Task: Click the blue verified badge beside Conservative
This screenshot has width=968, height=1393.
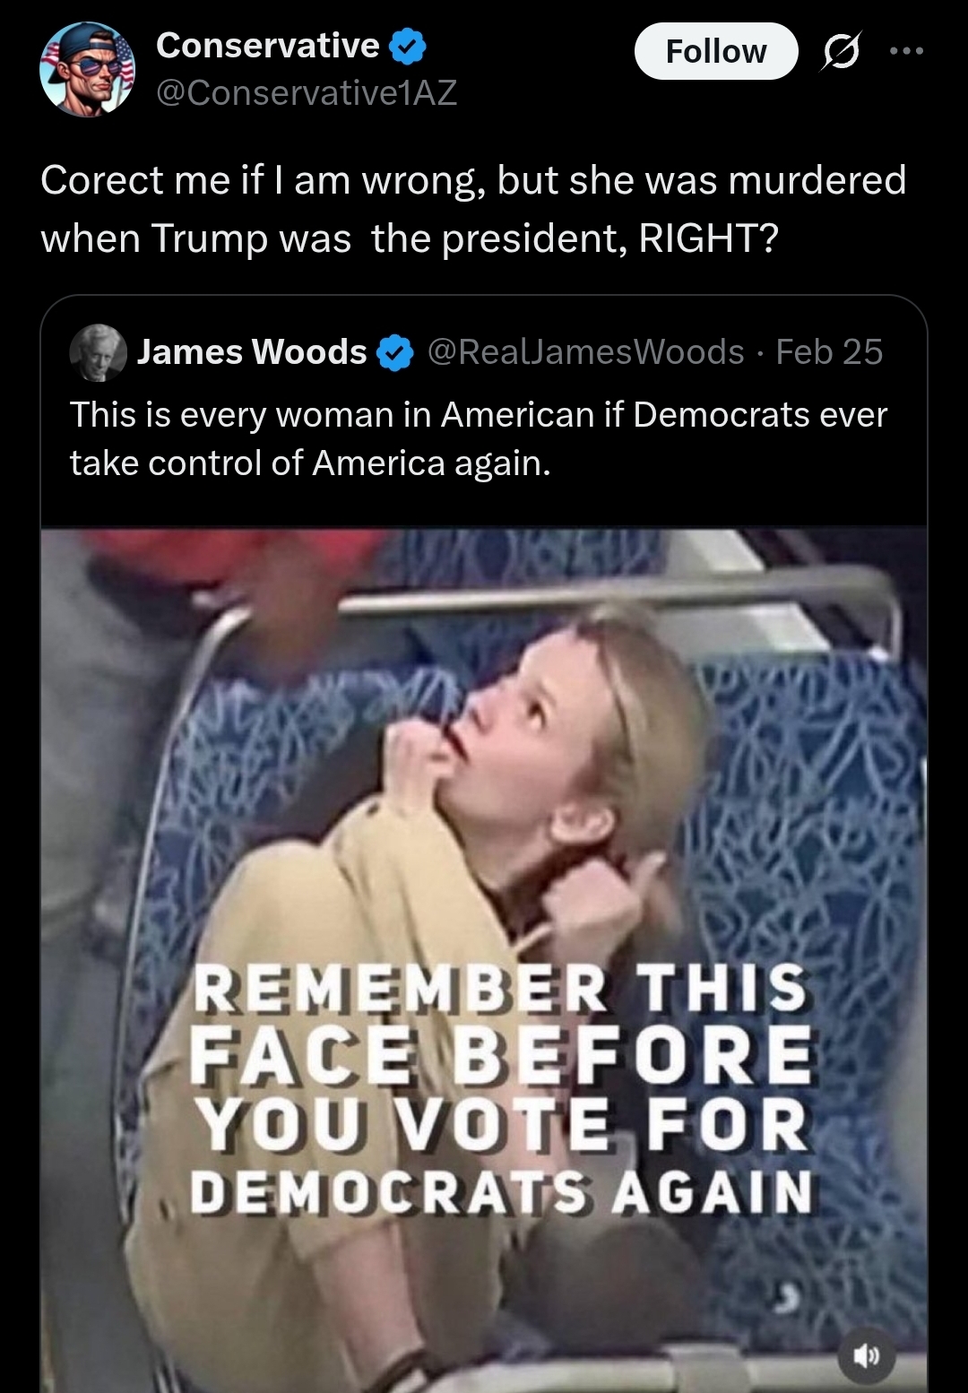Action: pos(408,47)
